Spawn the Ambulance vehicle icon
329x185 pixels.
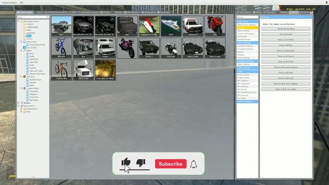point(193,26)
